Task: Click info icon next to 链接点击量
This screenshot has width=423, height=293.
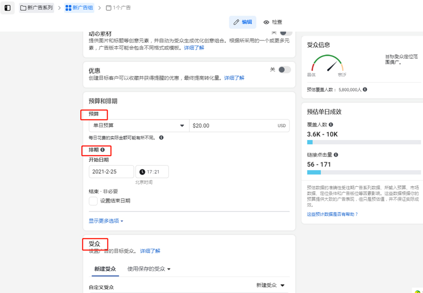Action: [336, 155]
